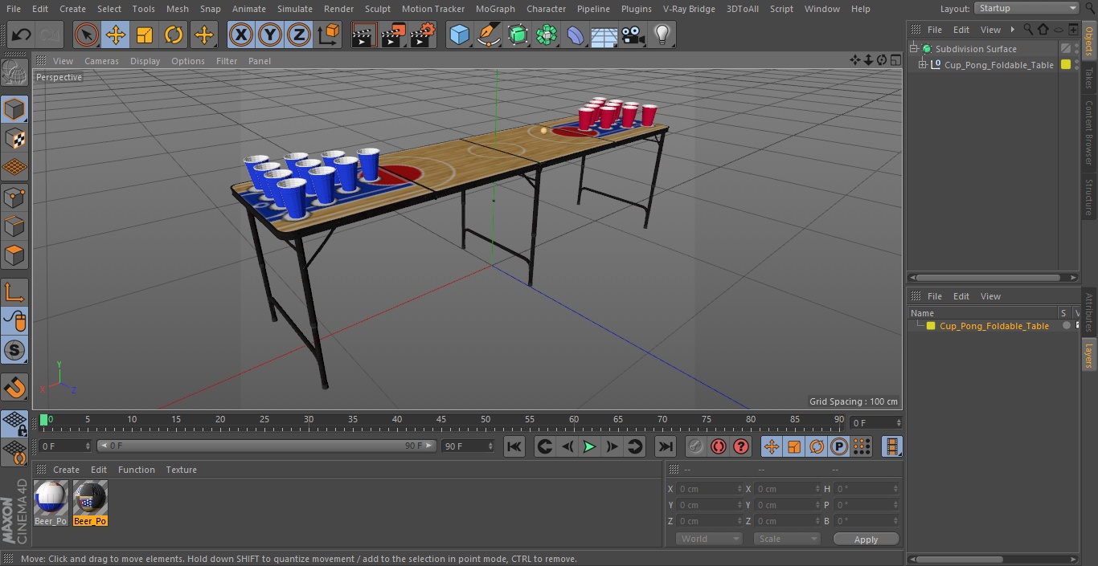Switch to Polygons mode
This screenshot has width=1098, height=566.
point(14,255)
